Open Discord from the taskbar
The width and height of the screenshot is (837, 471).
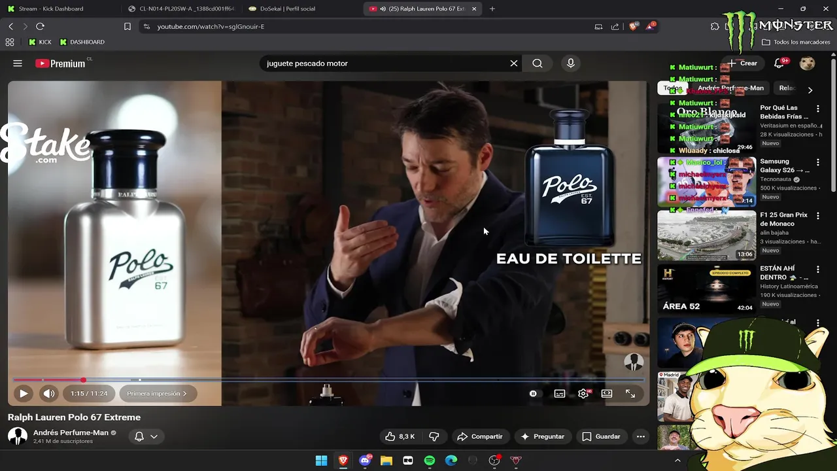pos(365,461)
